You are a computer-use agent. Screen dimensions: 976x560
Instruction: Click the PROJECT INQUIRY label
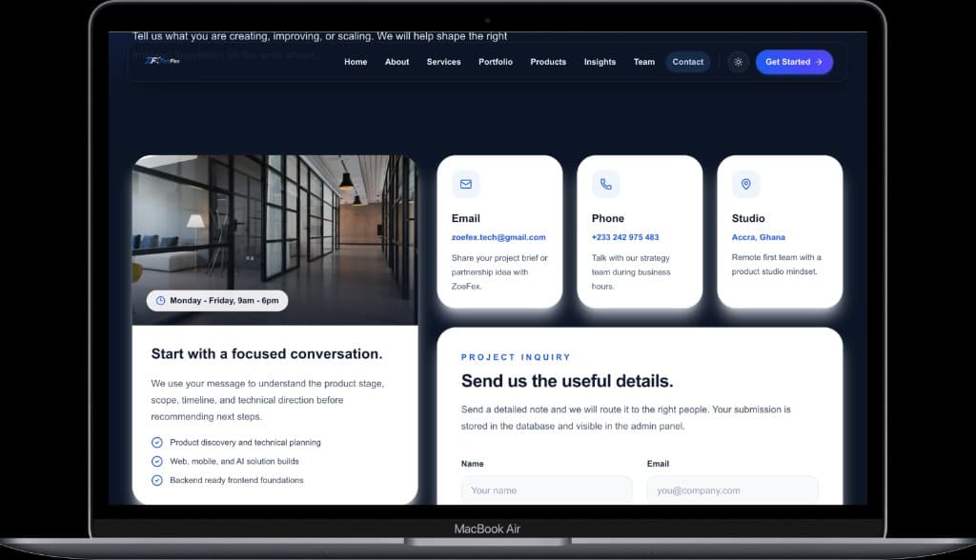click(516, 357)
